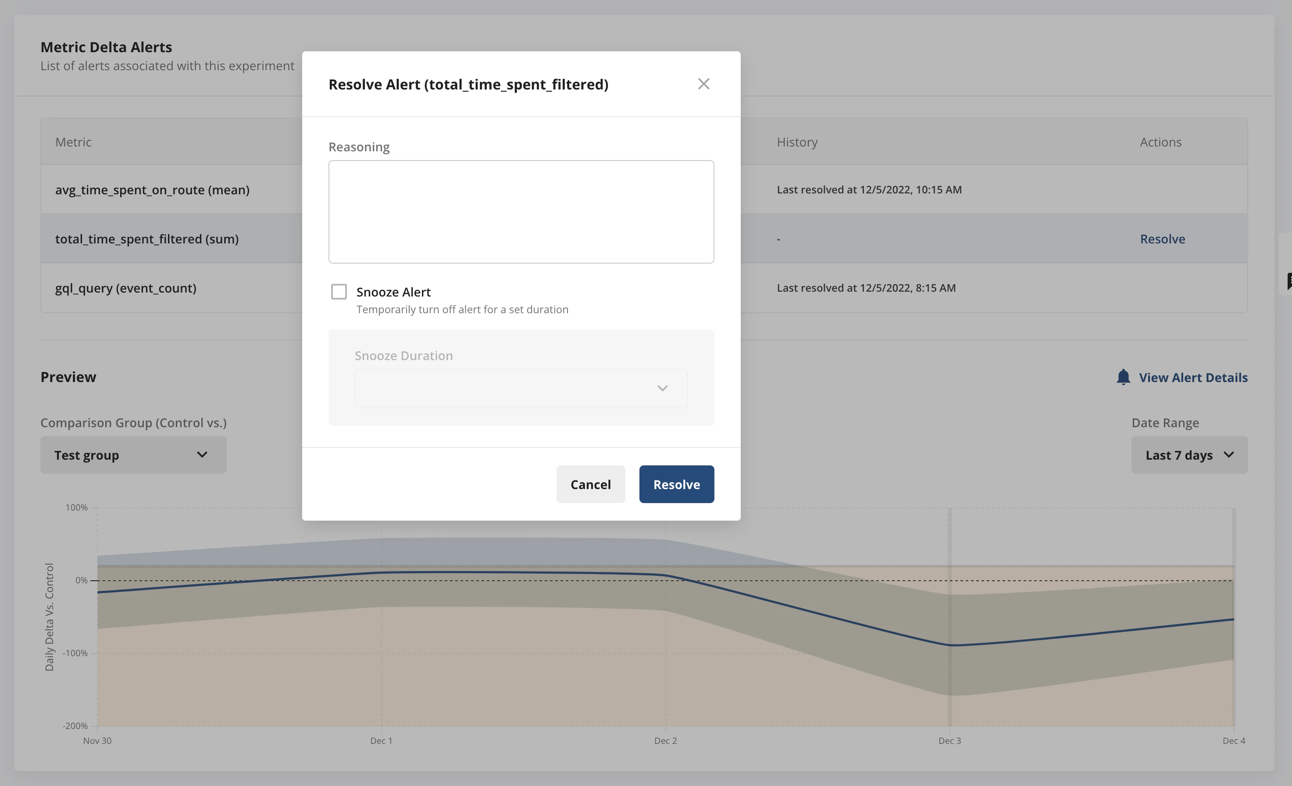Click the bell icon beside View Alert Details
This screenshot has height=786, width=1292.
click(x=1123, y=377)
